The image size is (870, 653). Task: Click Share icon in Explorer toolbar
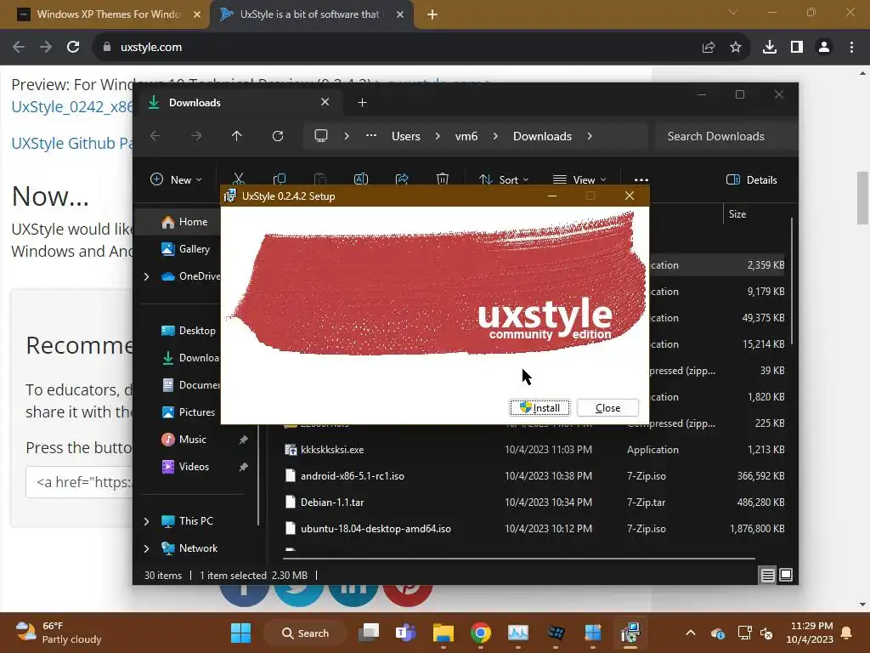click(x=402, y=179)
